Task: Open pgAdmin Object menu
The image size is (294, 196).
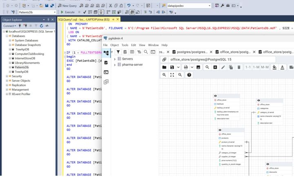Action: [115, 45]
